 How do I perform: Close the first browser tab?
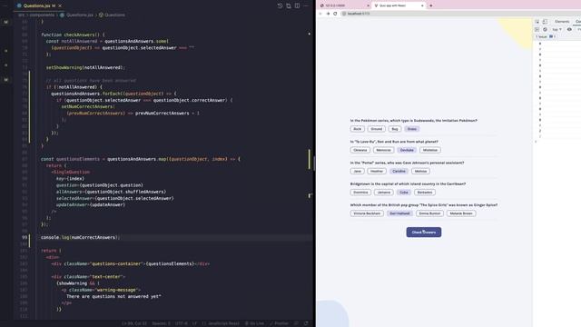(x=368, y=6)
